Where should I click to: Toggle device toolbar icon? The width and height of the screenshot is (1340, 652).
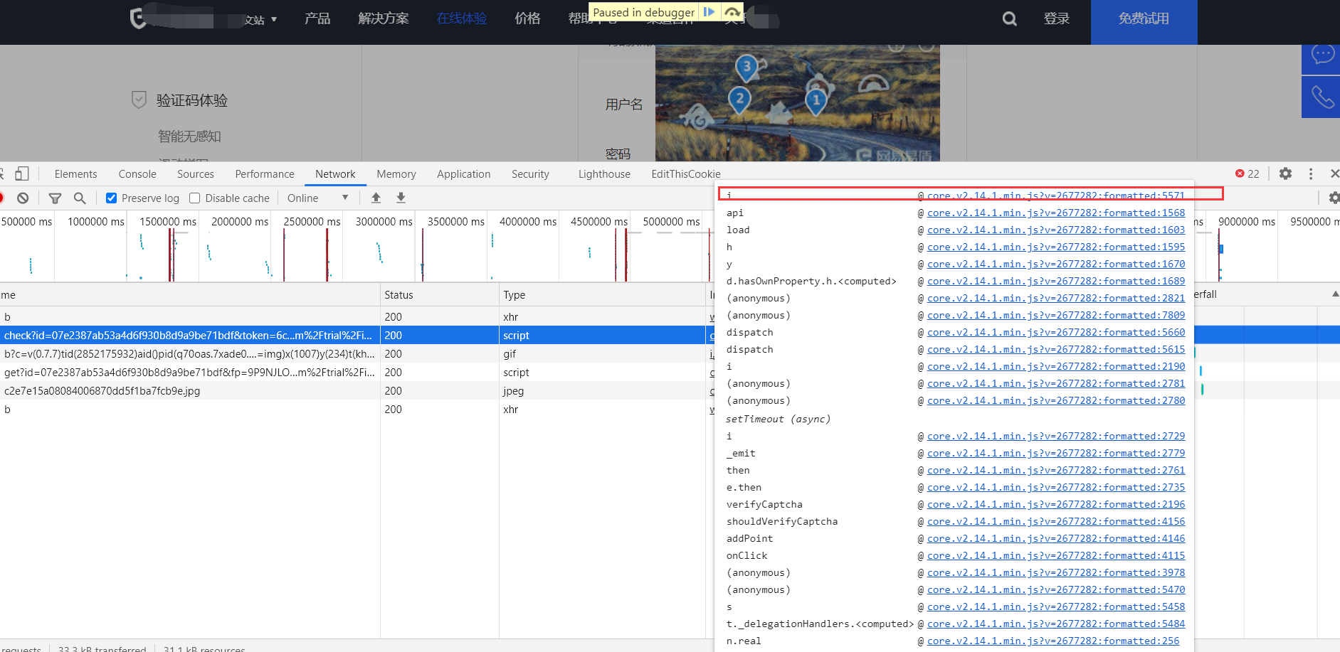[x=22, y=173]
